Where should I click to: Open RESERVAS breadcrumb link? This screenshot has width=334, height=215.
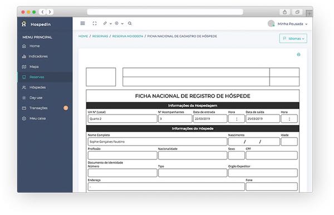click(x=100, y=36)
